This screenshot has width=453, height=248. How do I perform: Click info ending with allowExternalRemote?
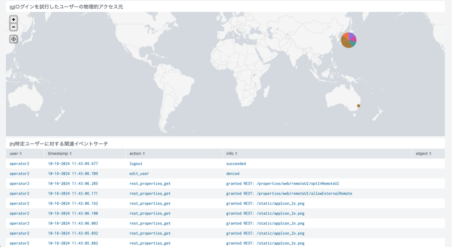pos(289,193)
